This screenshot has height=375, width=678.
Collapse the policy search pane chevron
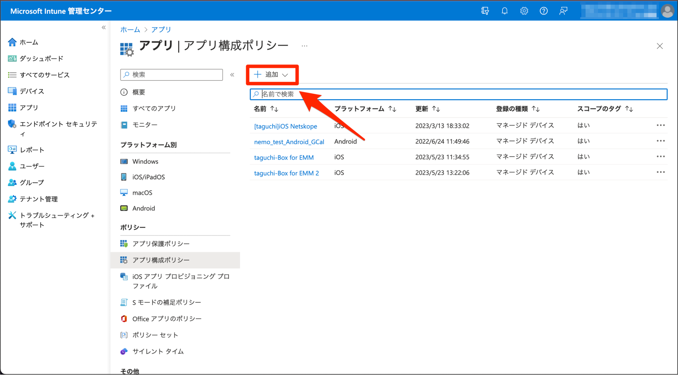(x=232, y=75)
